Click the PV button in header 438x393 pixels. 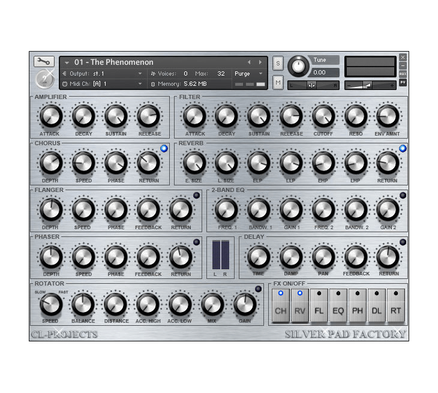tap(403, 82)
